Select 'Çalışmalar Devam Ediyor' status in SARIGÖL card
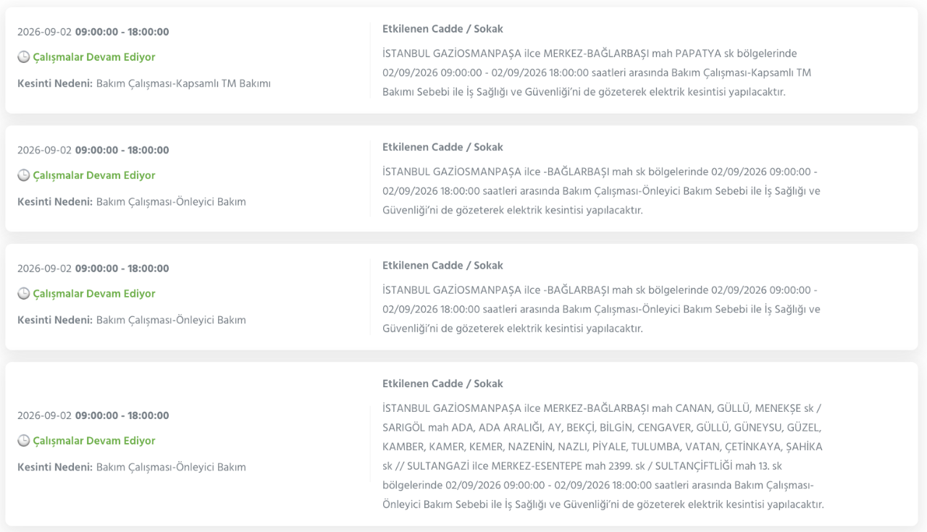Image resolution: width=927 pixels, height=532 pixels. tap(94, 441)
